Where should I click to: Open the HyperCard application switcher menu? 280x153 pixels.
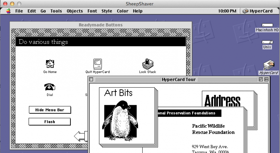(x=257, y=11)
